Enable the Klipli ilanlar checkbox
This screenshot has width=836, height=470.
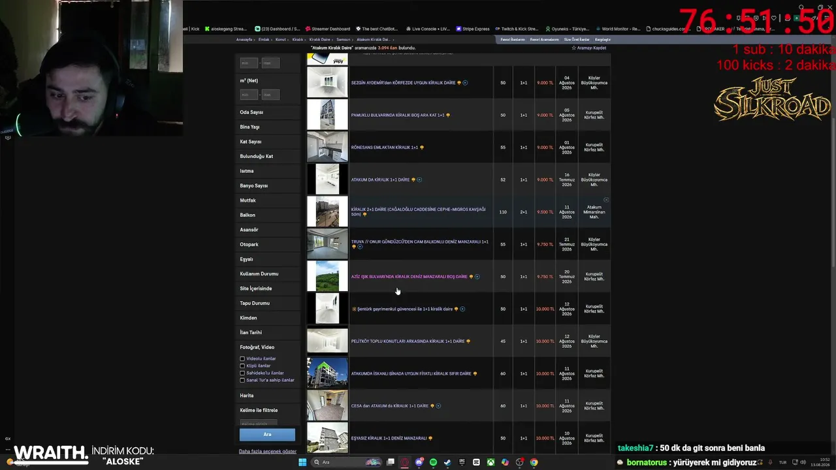[x=242, y=366]
